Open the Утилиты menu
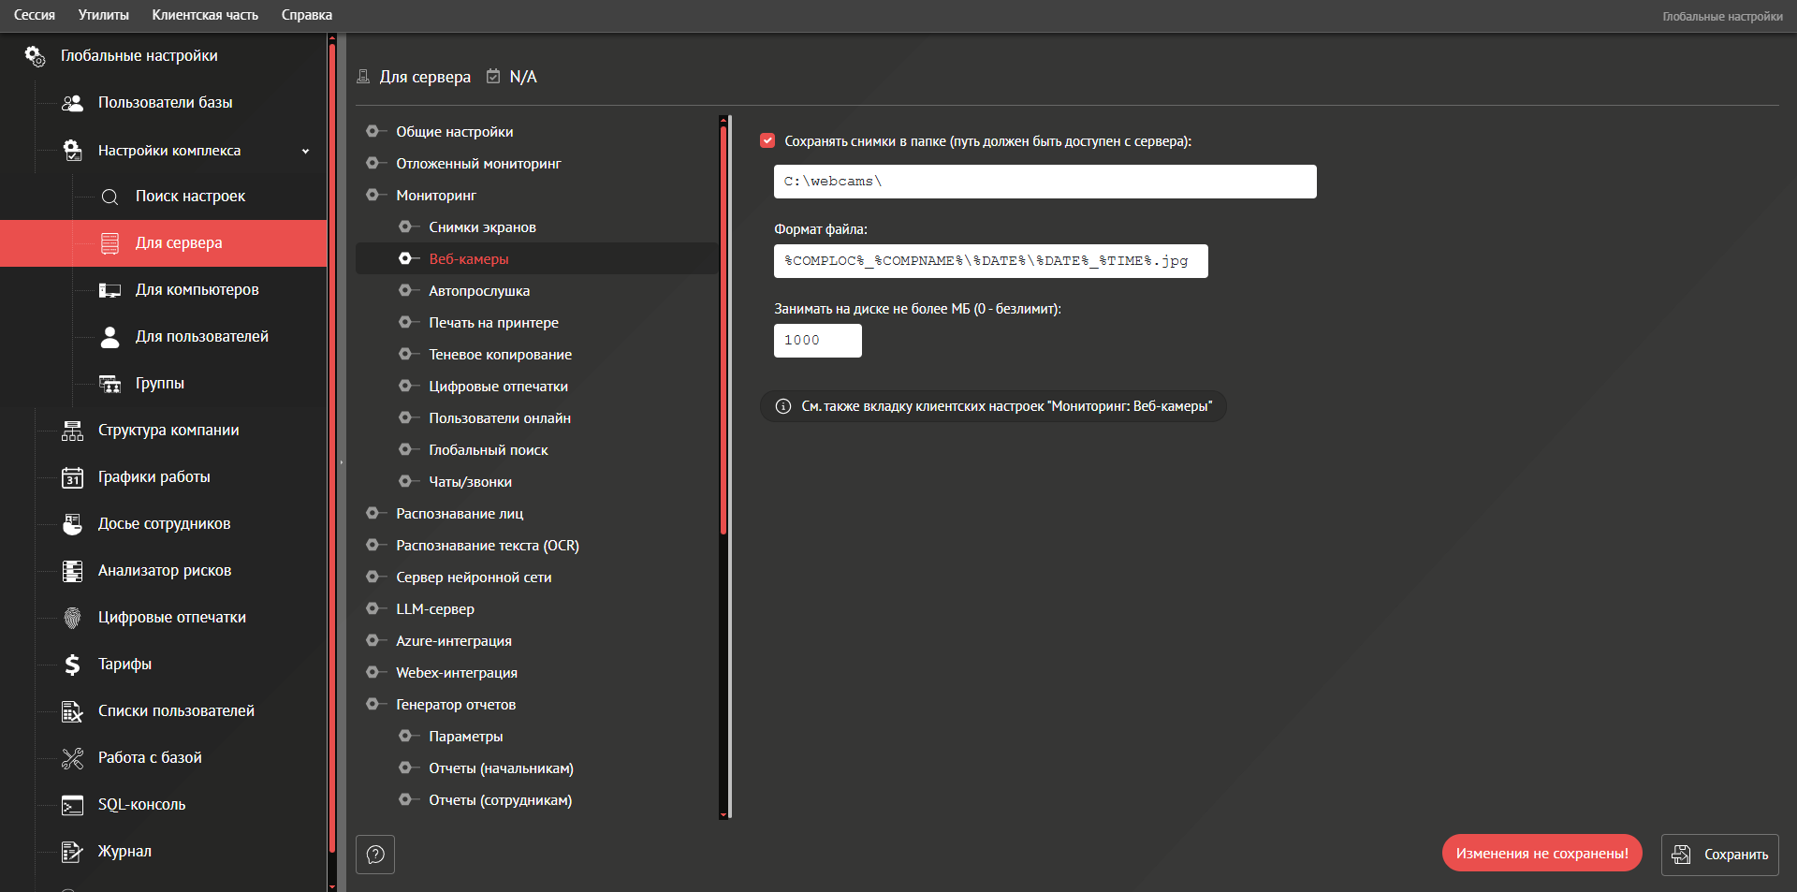The image size is (1797, 892). 103,15
